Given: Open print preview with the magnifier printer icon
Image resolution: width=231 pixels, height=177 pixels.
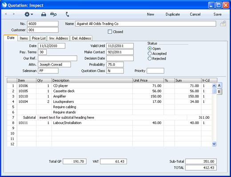Looking at the screenshot, I should [53, 14].
